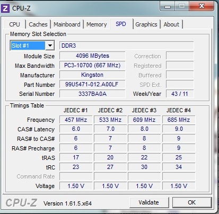This screenshot has width=219, height=214.
Task: Switch to the Memory tab
Action: 97,24
